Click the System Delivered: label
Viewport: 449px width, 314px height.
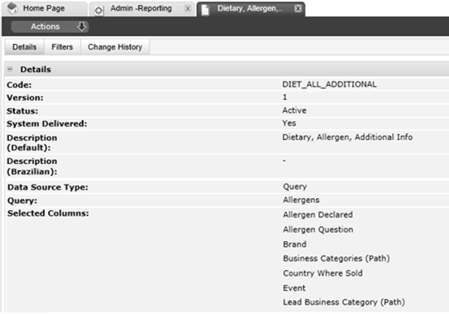(x=46, y=124)
